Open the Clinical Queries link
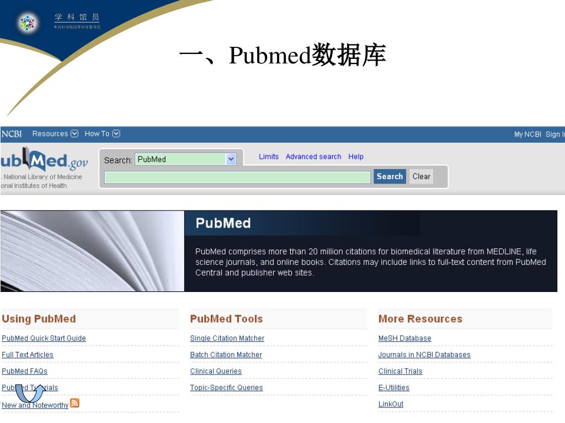565x423 pixels. [x=216, y=371]
